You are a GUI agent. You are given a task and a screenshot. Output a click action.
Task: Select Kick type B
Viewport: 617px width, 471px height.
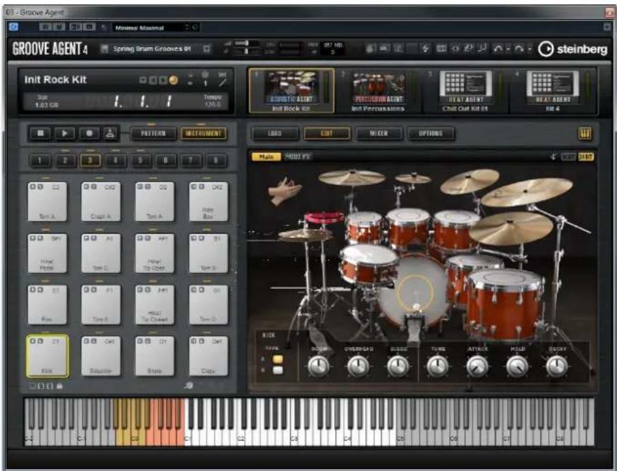point(278,370)
